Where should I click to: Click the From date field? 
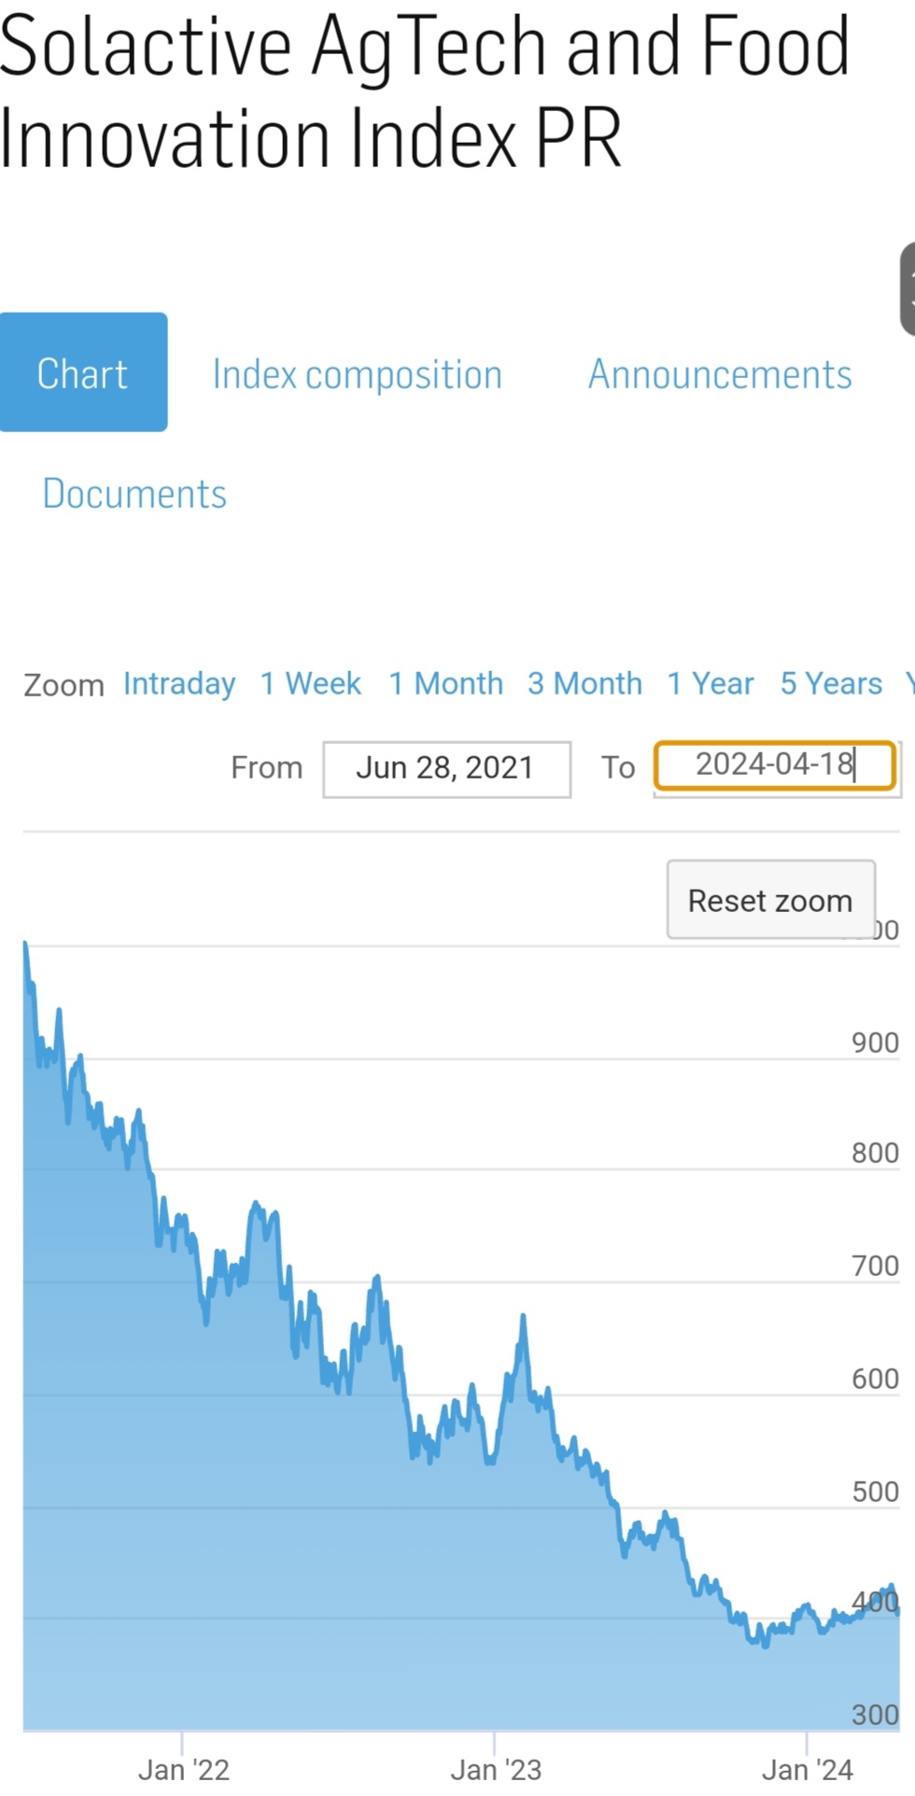coord(446,768)
